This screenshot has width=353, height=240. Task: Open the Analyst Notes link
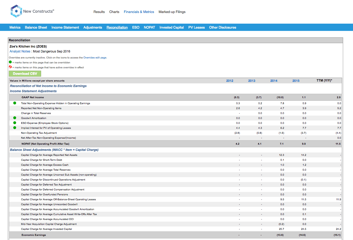20,51
